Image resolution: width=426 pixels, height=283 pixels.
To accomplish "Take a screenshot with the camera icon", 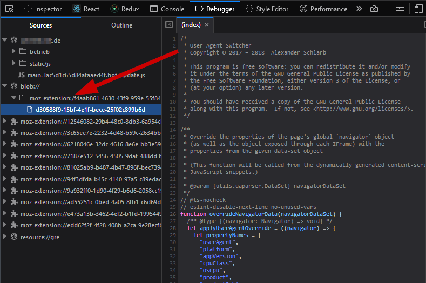I will 374,9.
